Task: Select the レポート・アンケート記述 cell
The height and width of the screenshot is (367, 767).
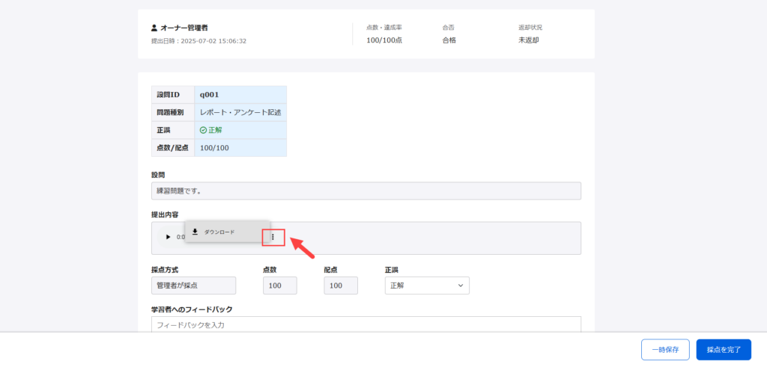Action: (x=240, y=112)
